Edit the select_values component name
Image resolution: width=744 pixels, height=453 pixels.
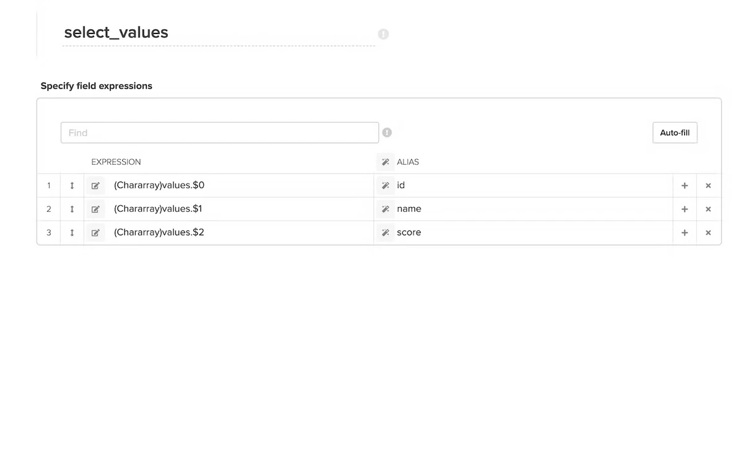coord(219,32)
